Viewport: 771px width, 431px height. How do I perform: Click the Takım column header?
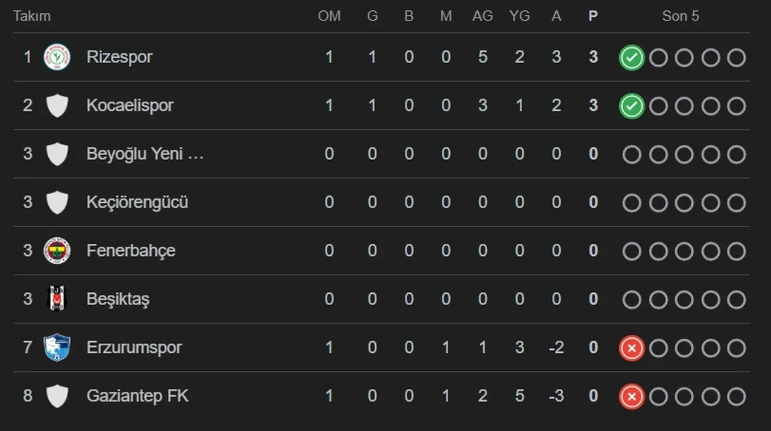(x=32, y=16)
